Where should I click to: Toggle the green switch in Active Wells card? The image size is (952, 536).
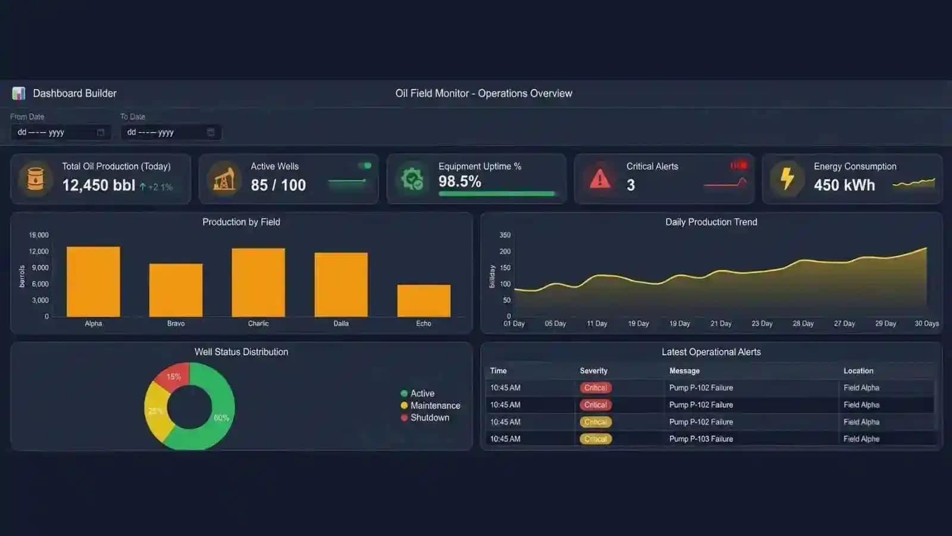(x=365, y=166)
